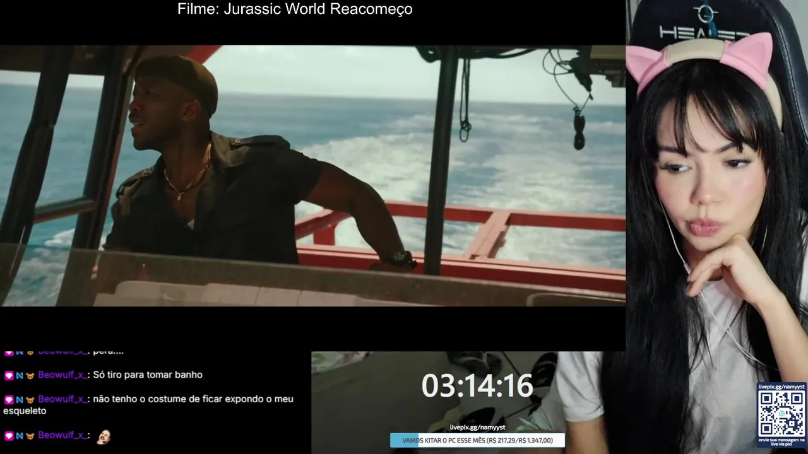This screenshot has height=454, width=808.
Task: Click the blue N badge on 'Só tiro' message
Action: point(20,375)
